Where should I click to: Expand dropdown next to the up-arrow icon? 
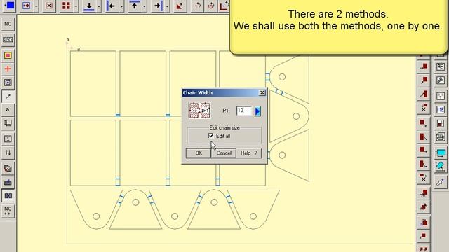[144, 6]
